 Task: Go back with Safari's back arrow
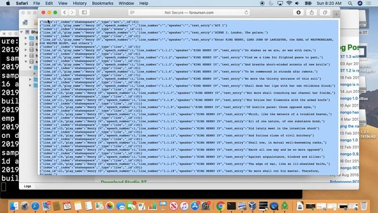click(x=64, y=12)
